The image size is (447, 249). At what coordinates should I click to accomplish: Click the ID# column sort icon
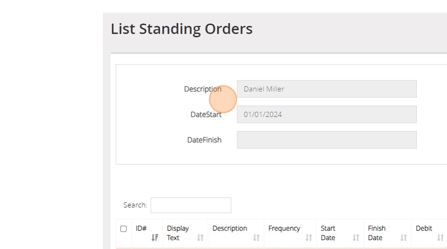coord(155,238)
